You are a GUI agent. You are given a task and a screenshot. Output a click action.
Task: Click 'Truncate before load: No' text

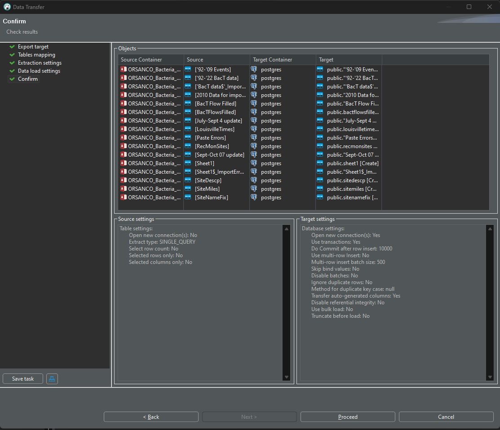pos(340,316)
